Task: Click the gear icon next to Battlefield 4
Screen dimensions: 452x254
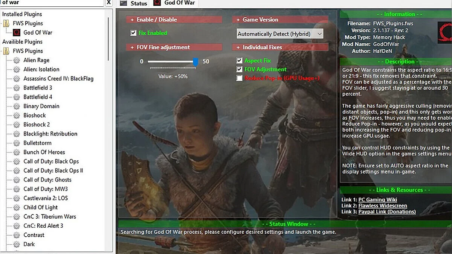Action: (17, 97)
